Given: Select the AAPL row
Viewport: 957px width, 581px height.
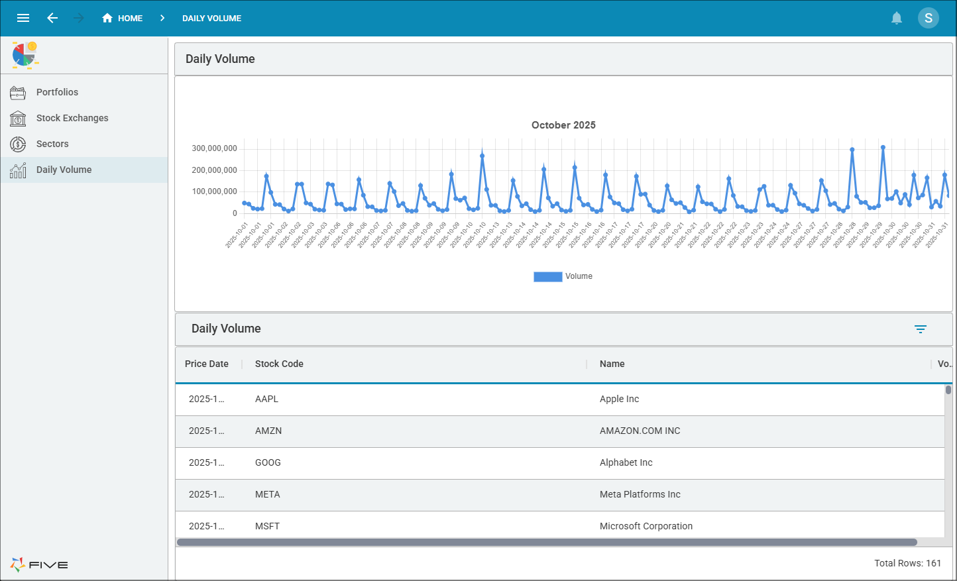Looking at the screenshot, I should tap(560, 399).
